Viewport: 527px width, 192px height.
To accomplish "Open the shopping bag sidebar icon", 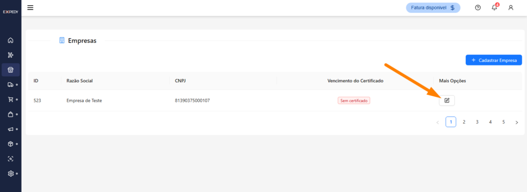I will 10,114.
